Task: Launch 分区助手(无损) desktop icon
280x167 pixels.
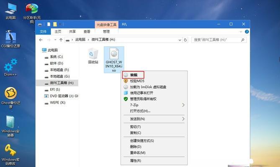Action: pos(32,13)
